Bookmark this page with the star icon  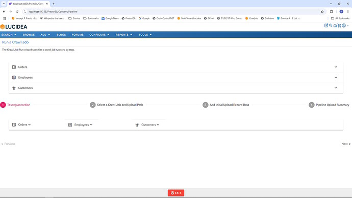click(x=322, y=12)
